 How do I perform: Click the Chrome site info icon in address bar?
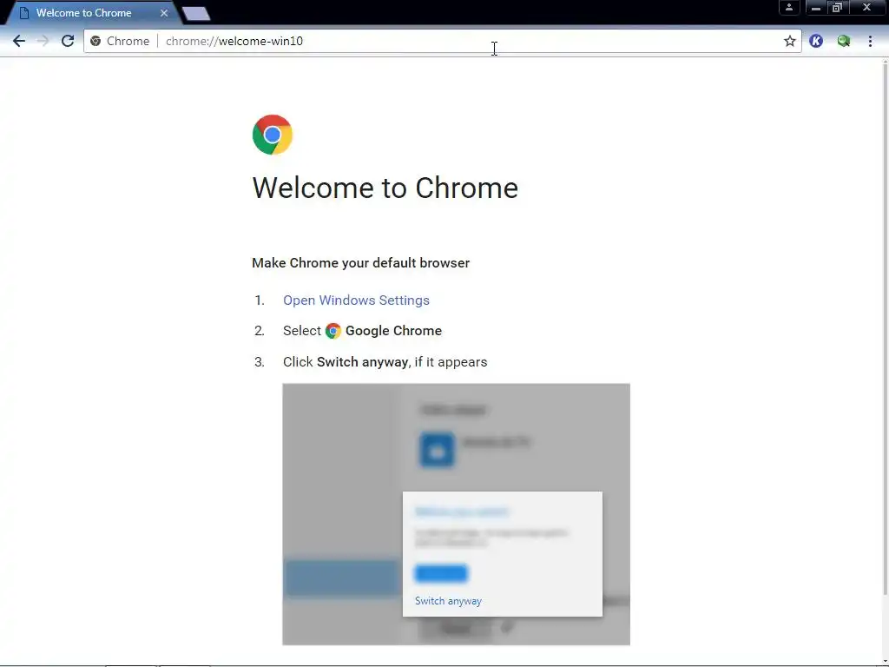pos(95,41)
